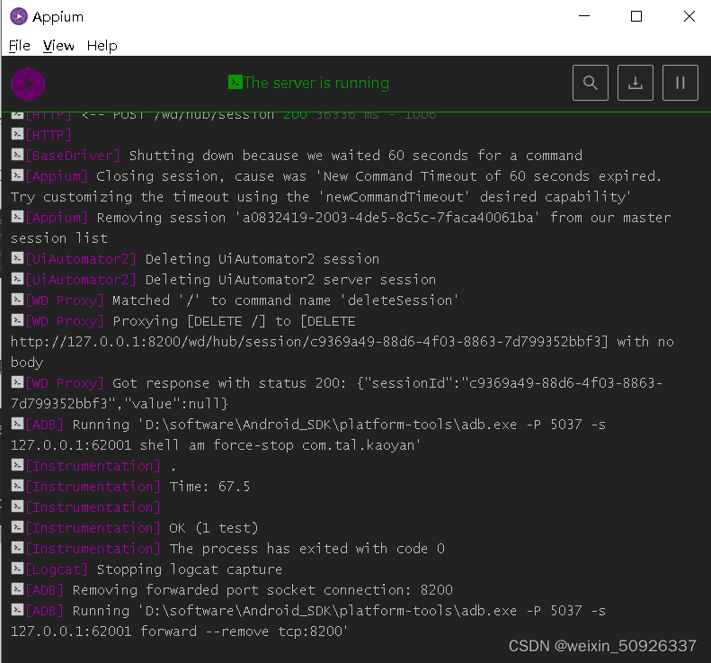Open the File menu
The height and width of the screenshot is (663, 711).
pyautogui.click(x=20, y=46)
